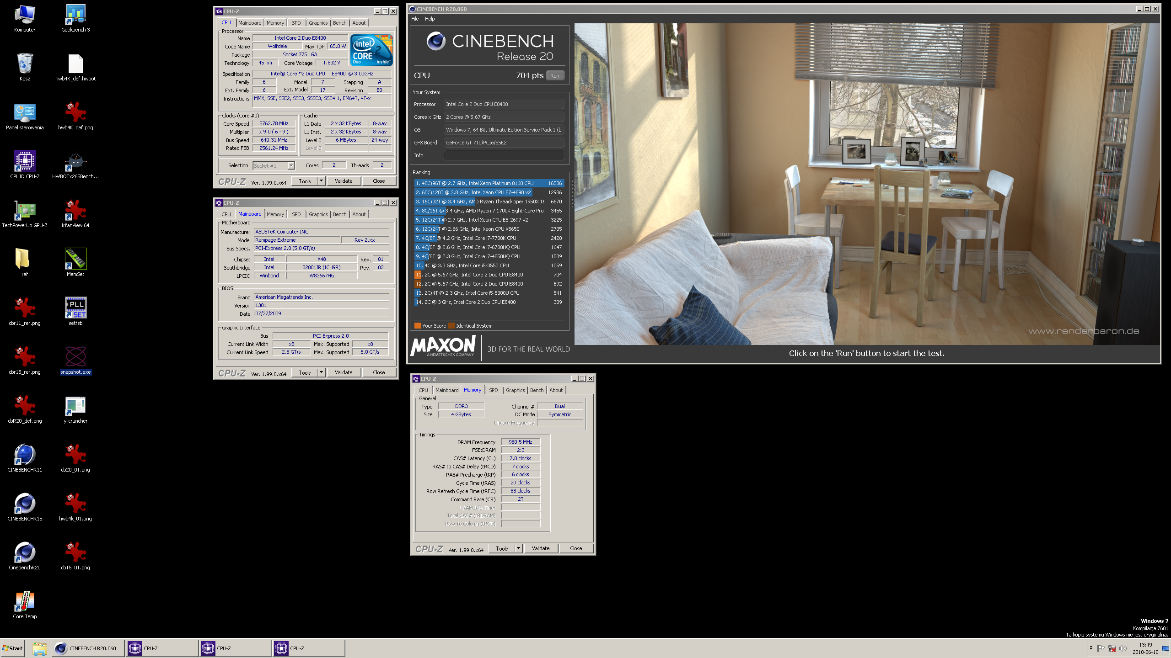Launch the y-cruncher desktop shortcut
The width and height of the screenshot is (1171, 658).
75,409
